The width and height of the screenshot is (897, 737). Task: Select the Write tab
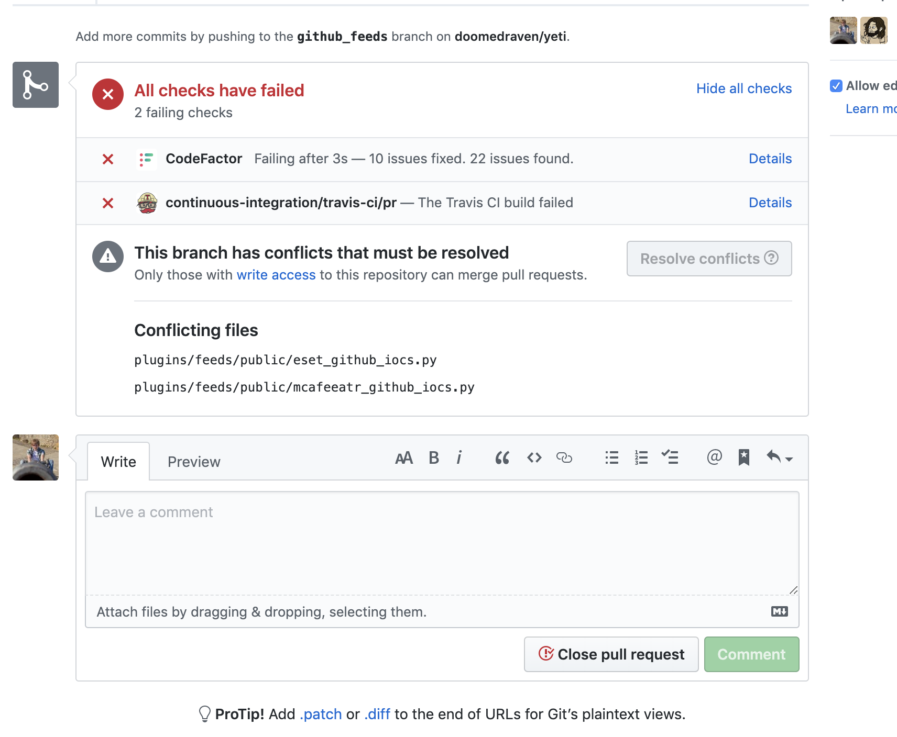[118, 462]
